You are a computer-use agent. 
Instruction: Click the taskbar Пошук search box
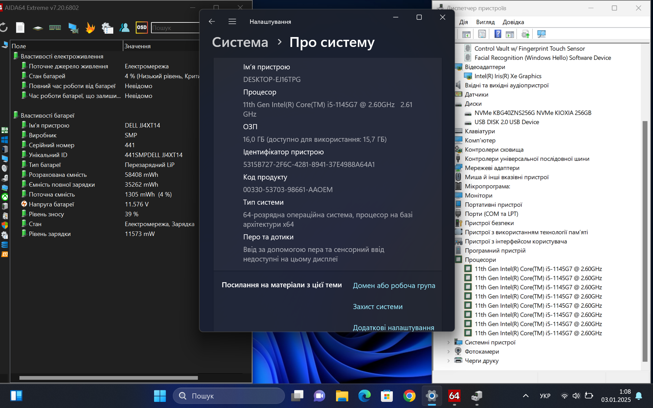pyautogui.click(x=229, y=396)
